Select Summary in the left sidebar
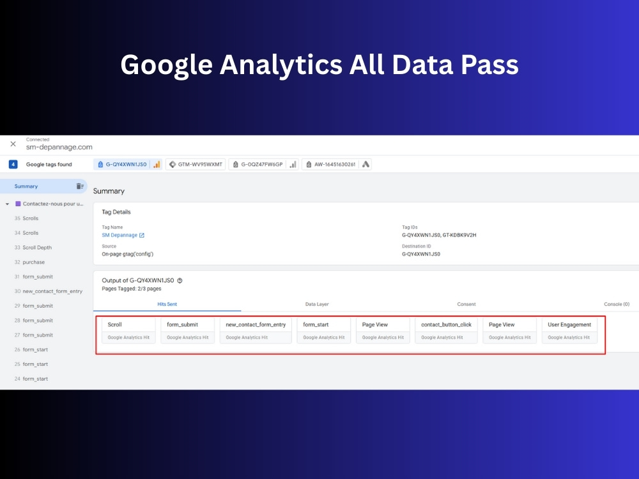639x479 pixels. (43, 186)
